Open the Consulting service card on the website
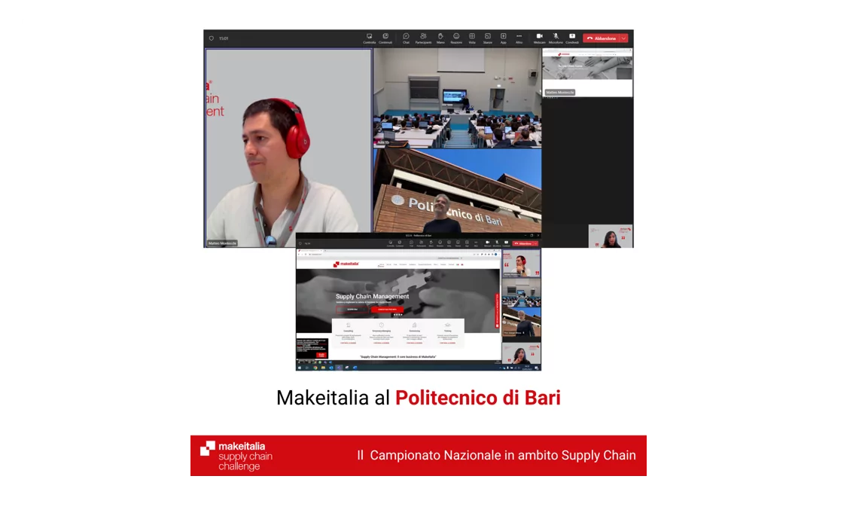The height and width of the screenshot is (519, 859). click(x=349, y=333)
